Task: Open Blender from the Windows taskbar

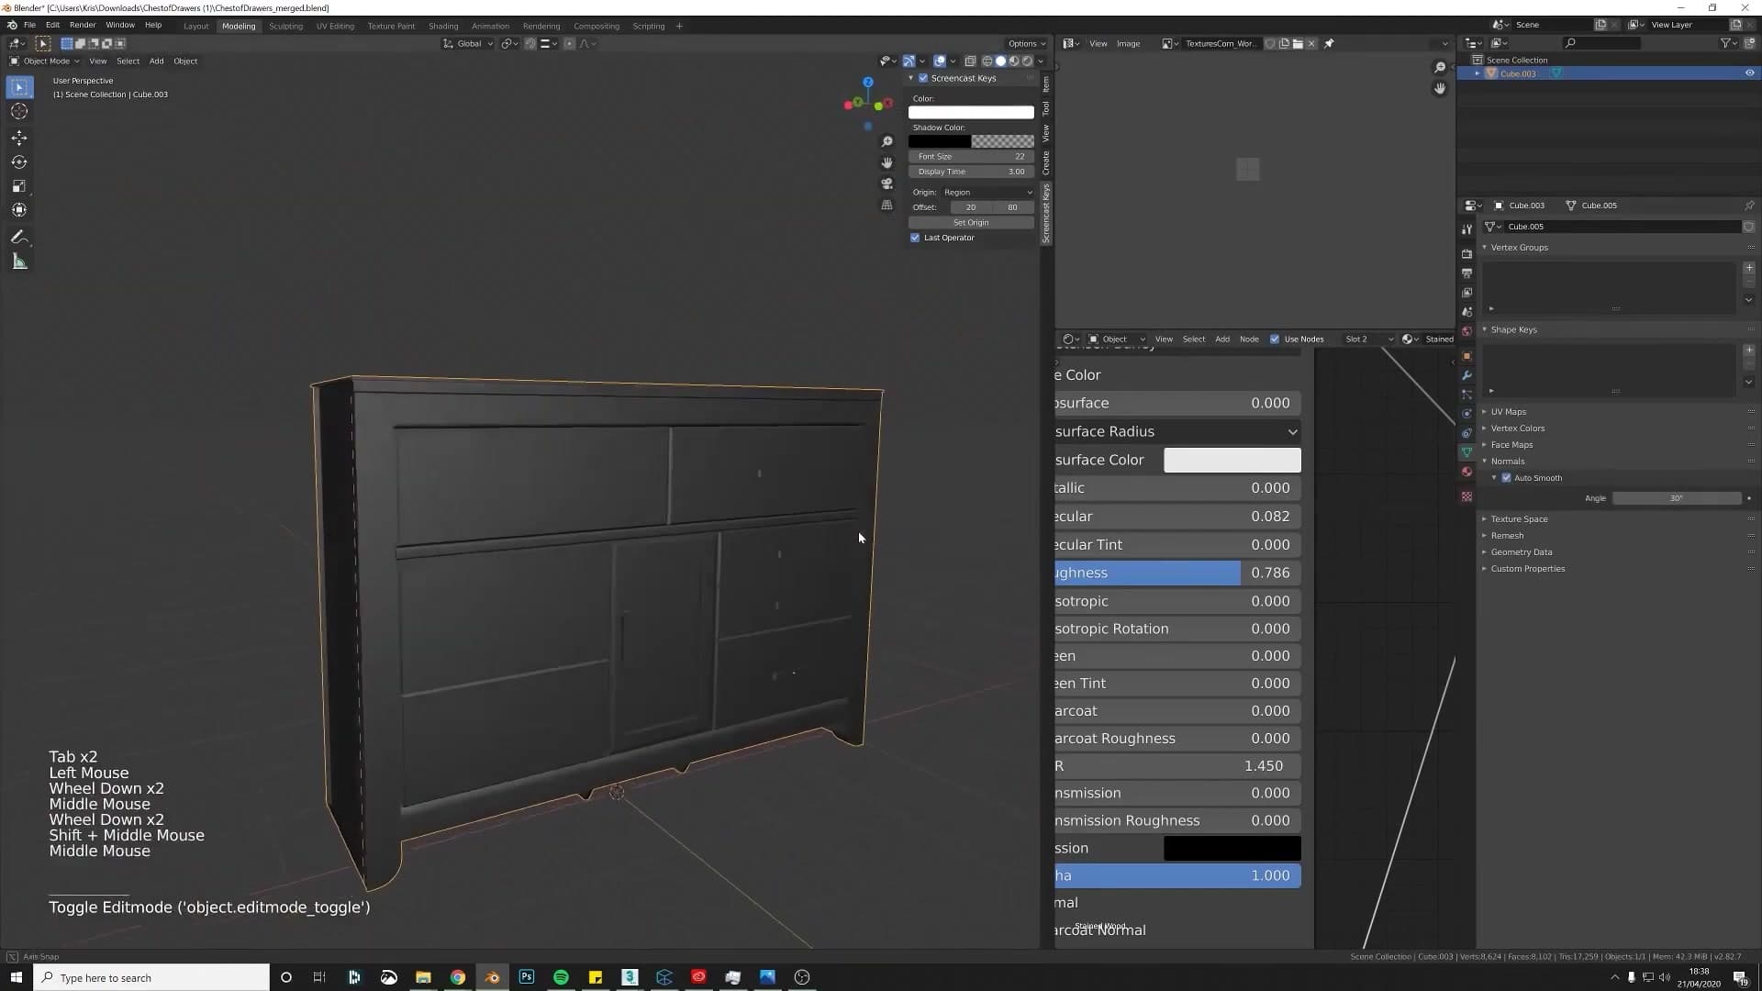Action: [x=492, y=977]
